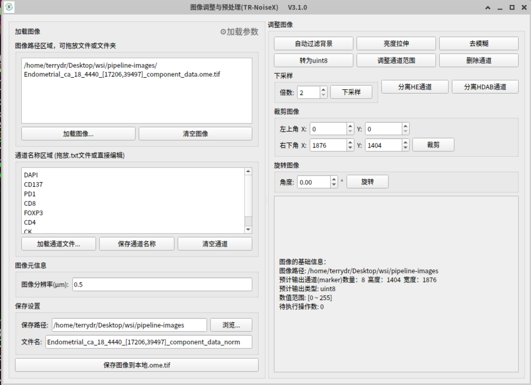Click channel list scrollbar up arrow
Screen dimensions: 531x385
click(248, 171)
